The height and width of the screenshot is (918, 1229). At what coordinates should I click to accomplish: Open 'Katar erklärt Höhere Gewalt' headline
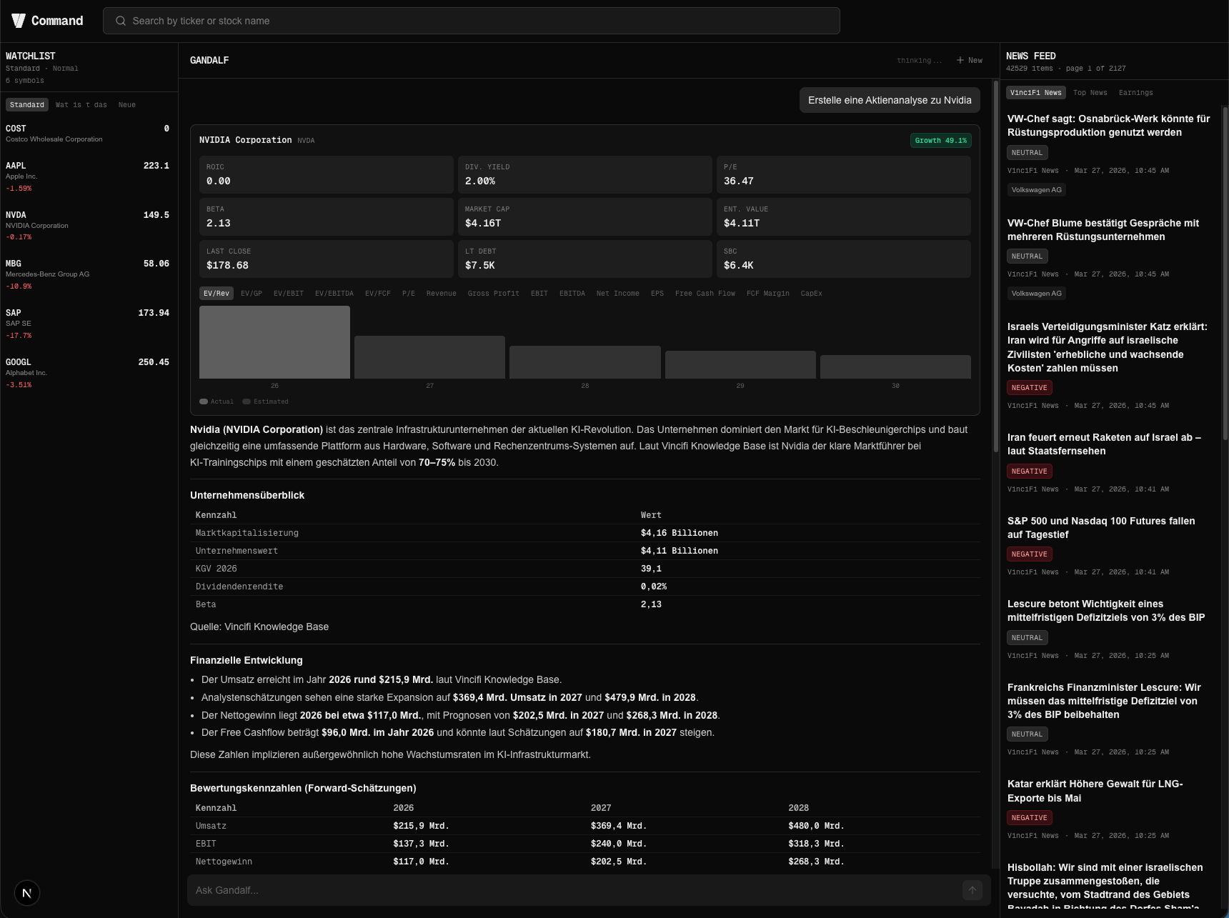pyautogui.click(x=1095, y=791)
